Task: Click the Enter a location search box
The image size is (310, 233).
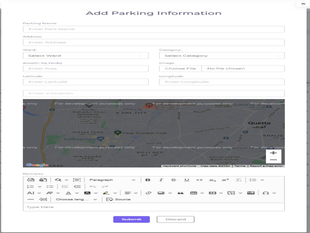Action: [x=154, y=93]
